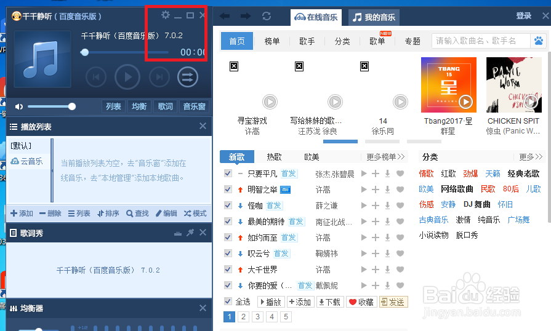Toggle the 列表 playlist panel button
This screenshot has height=331, width=551.
[x=113, y=106]
